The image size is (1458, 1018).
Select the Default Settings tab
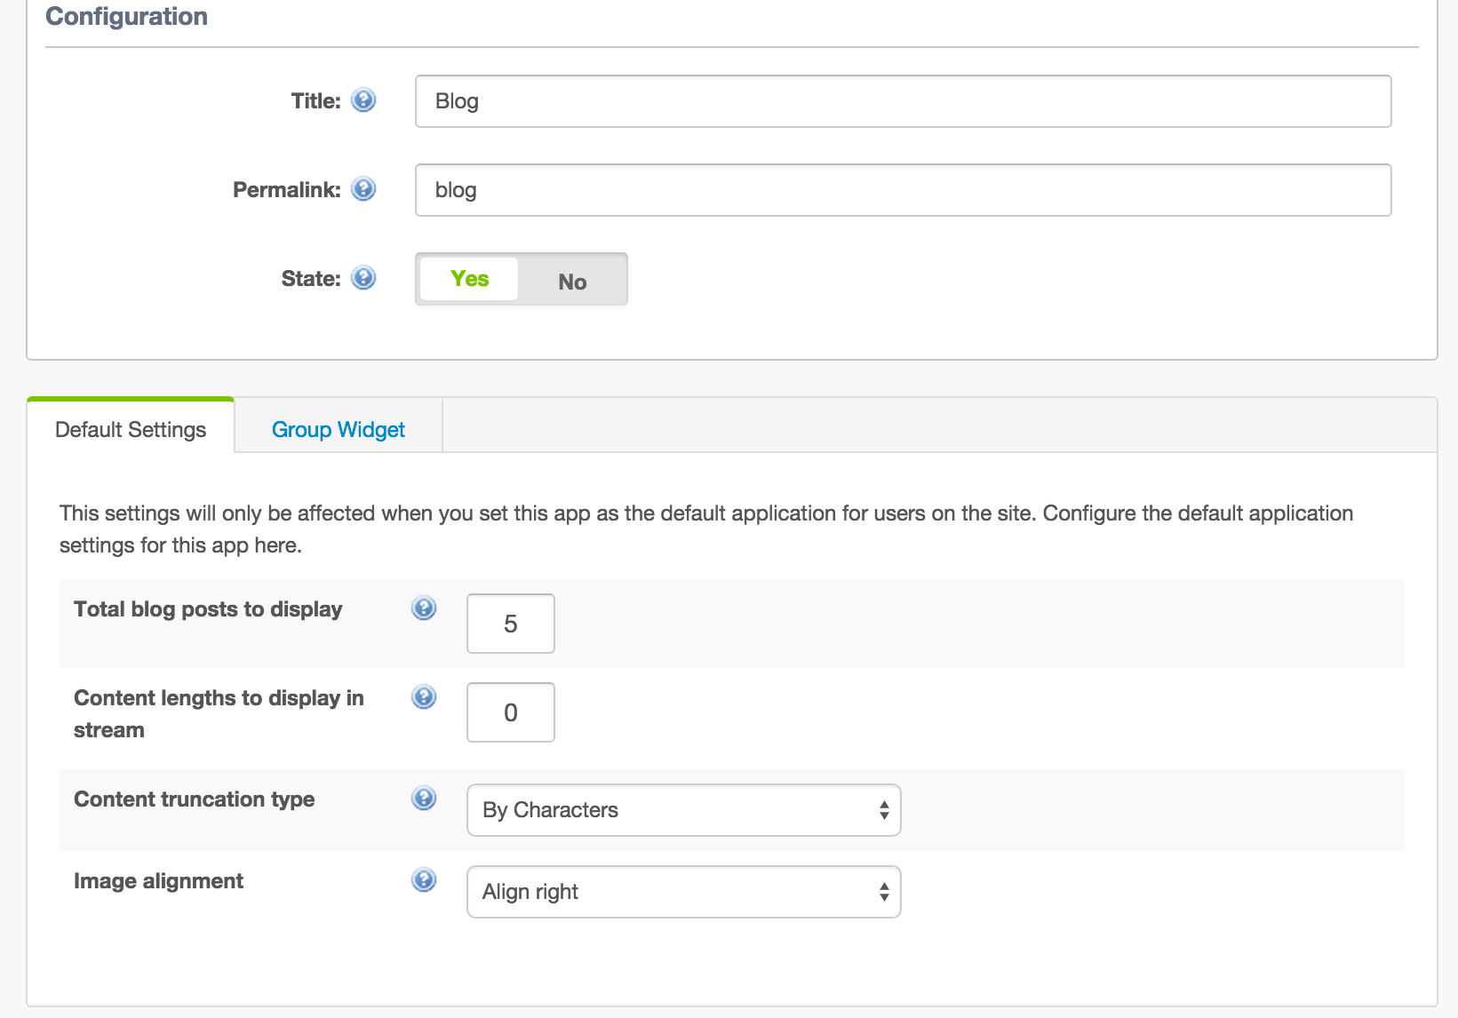tap(131, 430)
